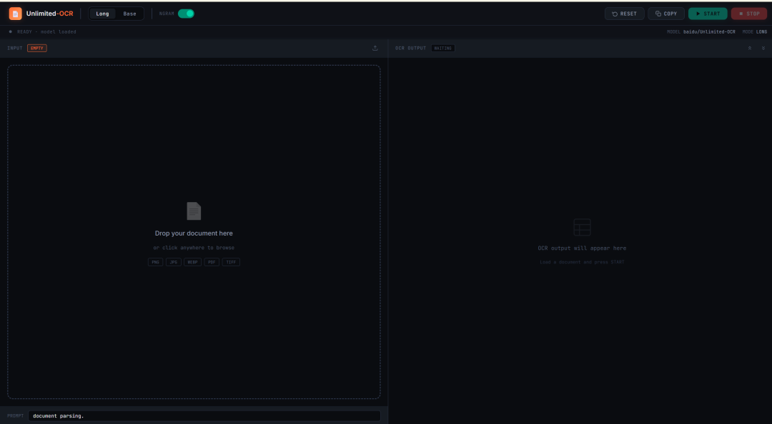Click the PDF format tag
This screenshot has width=772, height=424.
coord(212,262)
